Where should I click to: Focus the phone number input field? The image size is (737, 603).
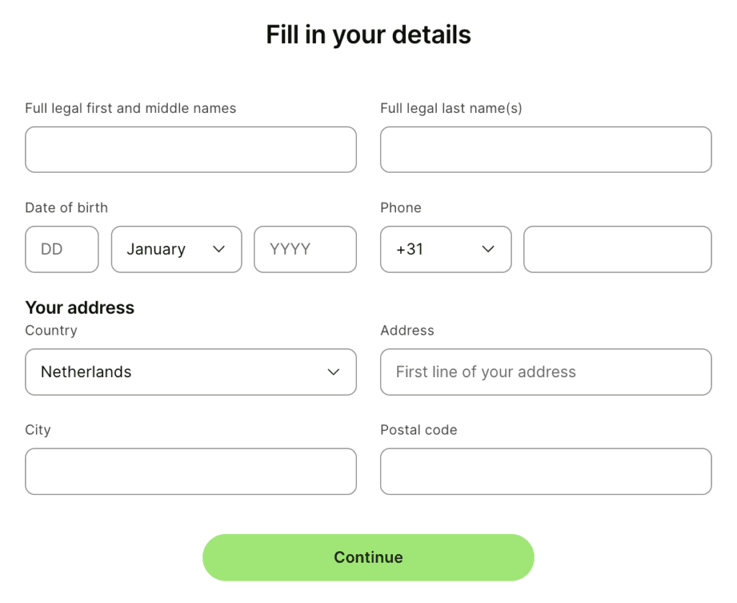pos(617,249)
